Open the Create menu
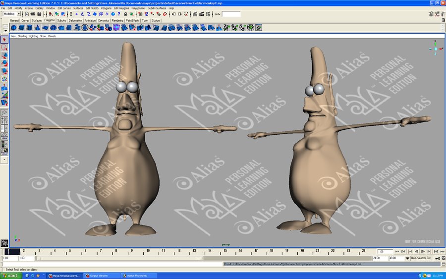The height and width of the screenshot is (279, 446). (29, 8)
